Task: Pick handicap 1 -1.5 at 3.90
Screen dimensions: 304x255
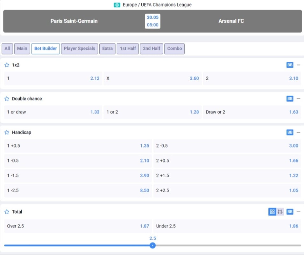Action: [x=78, y=176]
